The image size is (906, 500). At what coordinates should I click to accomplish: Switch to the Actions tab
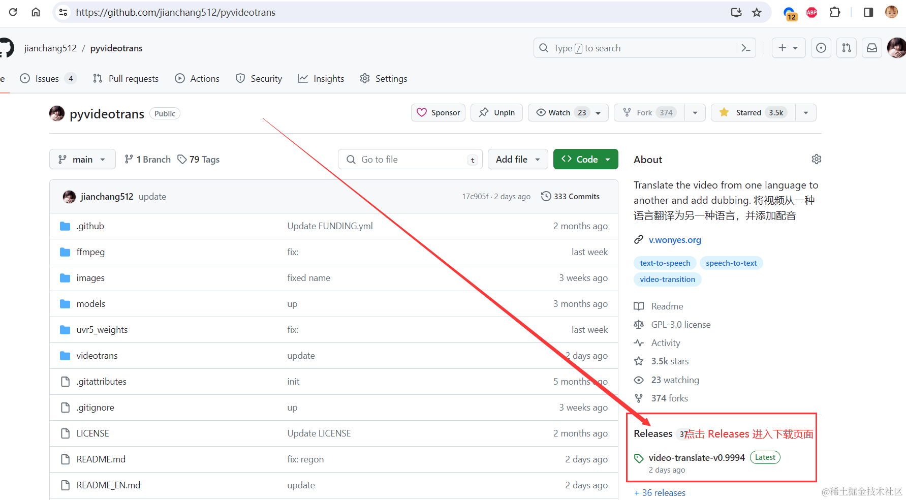197,79
